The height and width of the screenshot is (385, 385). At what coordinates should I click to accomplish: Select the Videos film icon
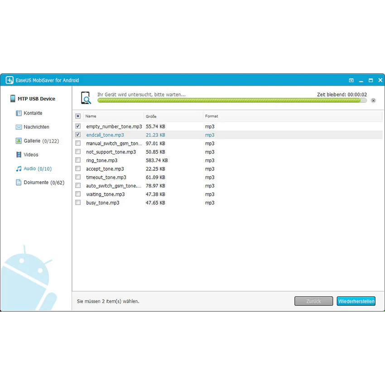(19, 155)
